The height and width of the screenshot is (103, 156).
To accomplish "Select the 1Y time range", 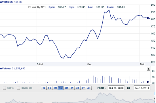I will tap(72, 88).
